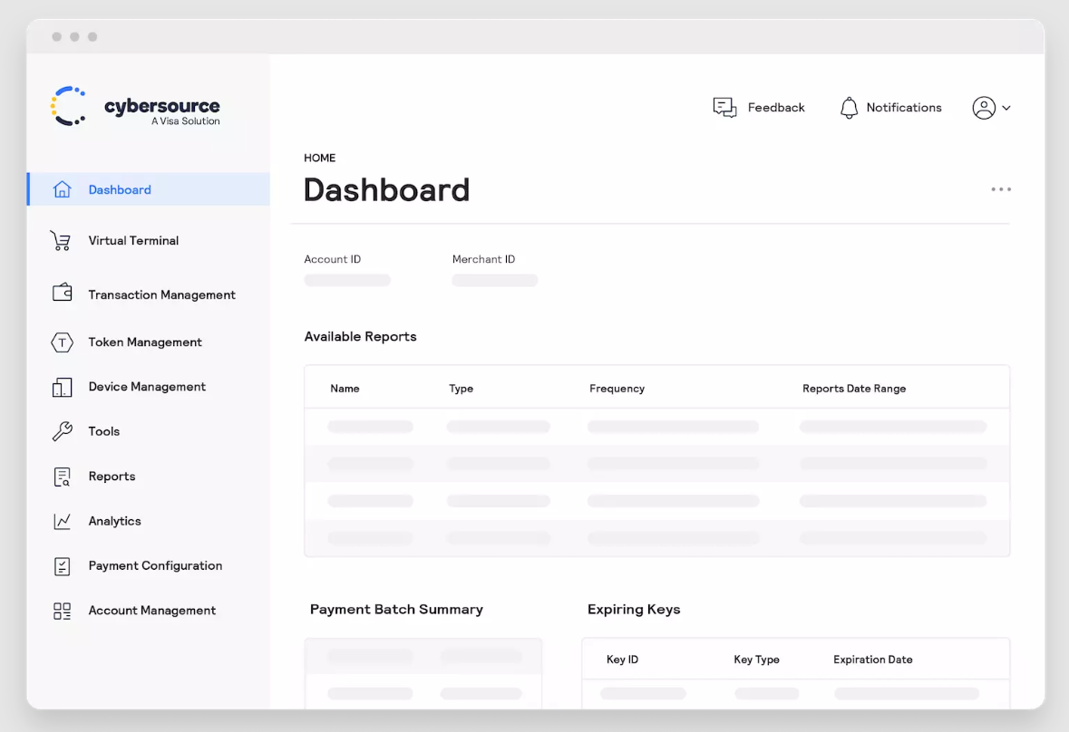
Task: Click the Feedback text link
Action: [776, 108]
